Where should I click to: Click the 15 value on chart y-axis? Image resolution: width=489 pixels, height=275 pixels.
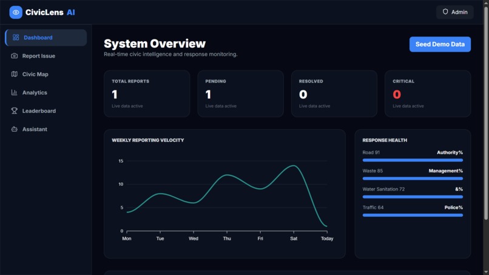coord(121,161)
